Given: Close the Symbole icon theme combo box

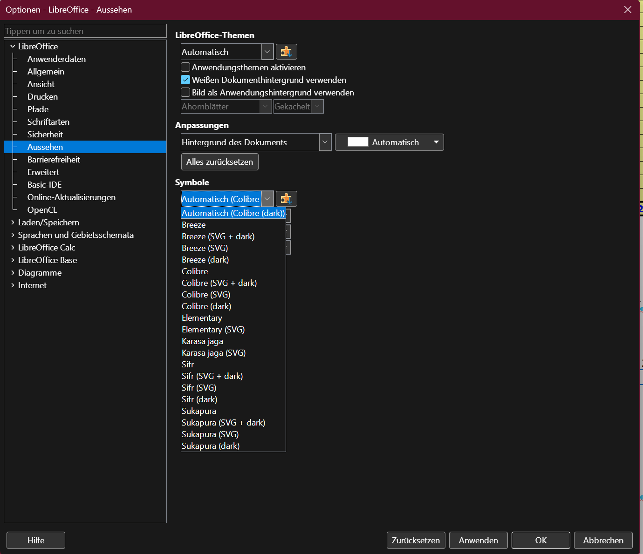Looking at the screenshot, I should coord(267,199).
